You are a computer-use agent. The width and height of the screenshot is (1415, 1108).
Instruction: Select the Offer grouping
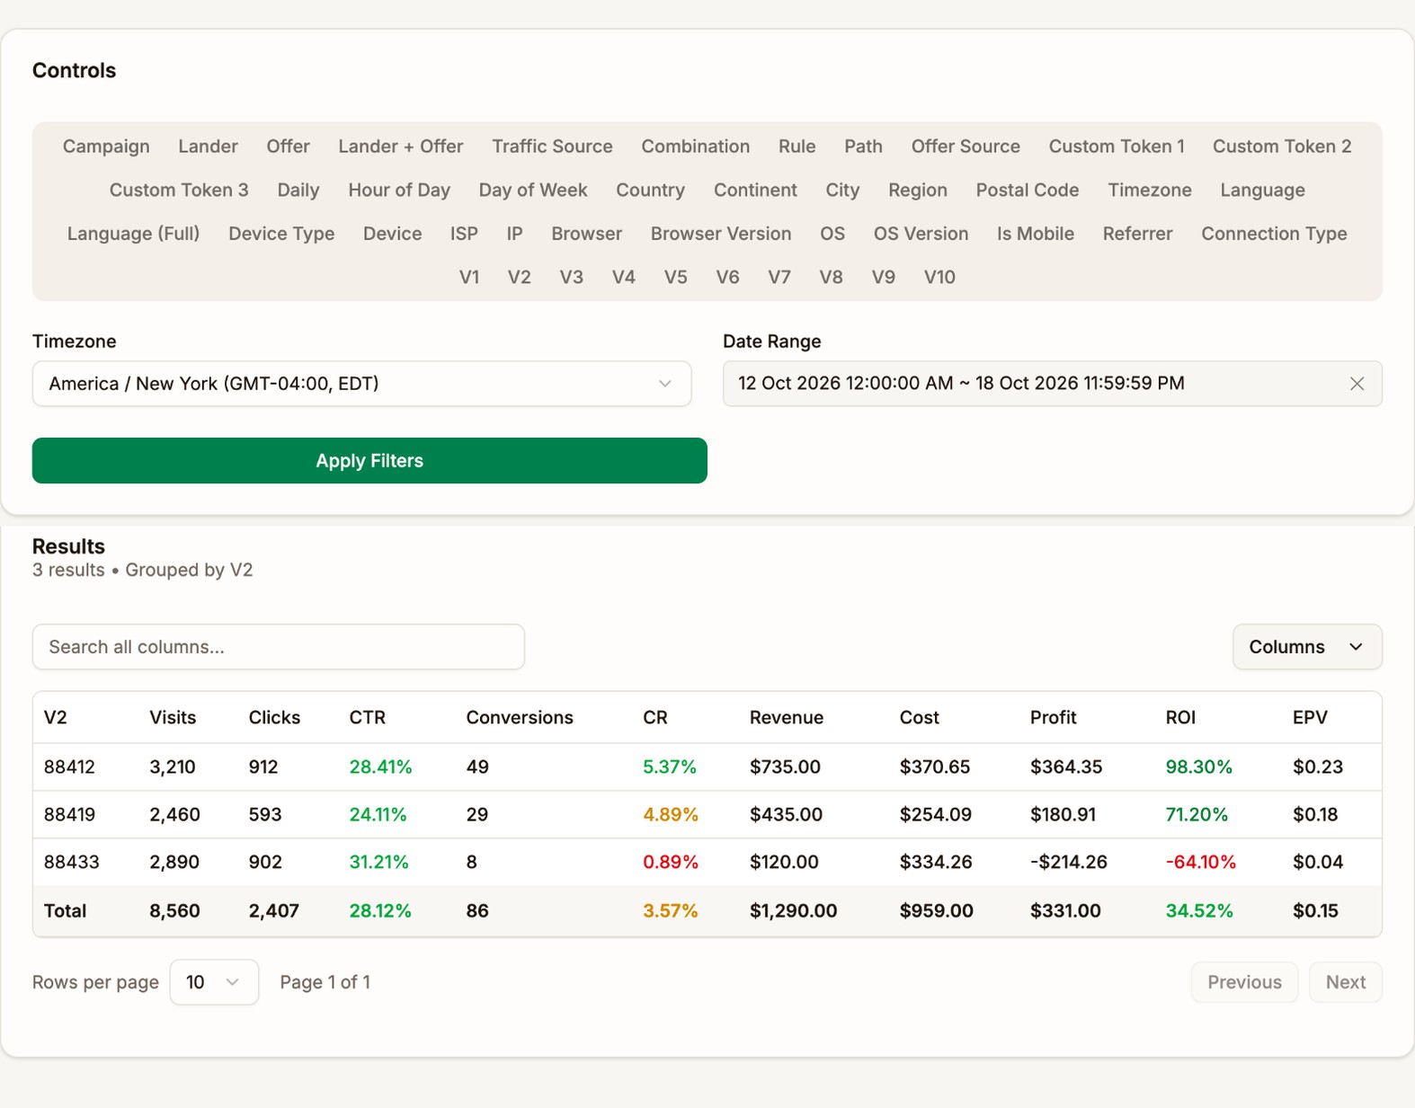pyautogui.click(x=288, y=146)
